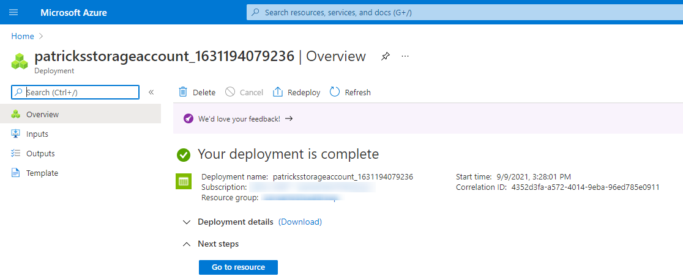Select the Correlation ID value text
This screenshot has width=683, height=279.
pyautogui.click(x=585, y=187)
